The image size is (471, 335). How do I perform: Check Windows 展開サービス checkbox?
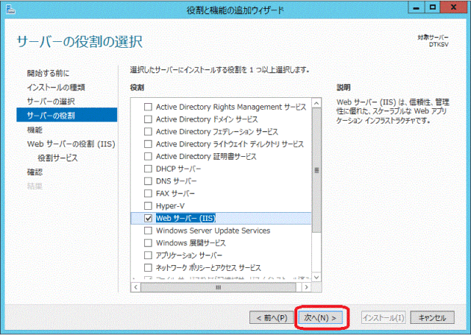(148, 243)
